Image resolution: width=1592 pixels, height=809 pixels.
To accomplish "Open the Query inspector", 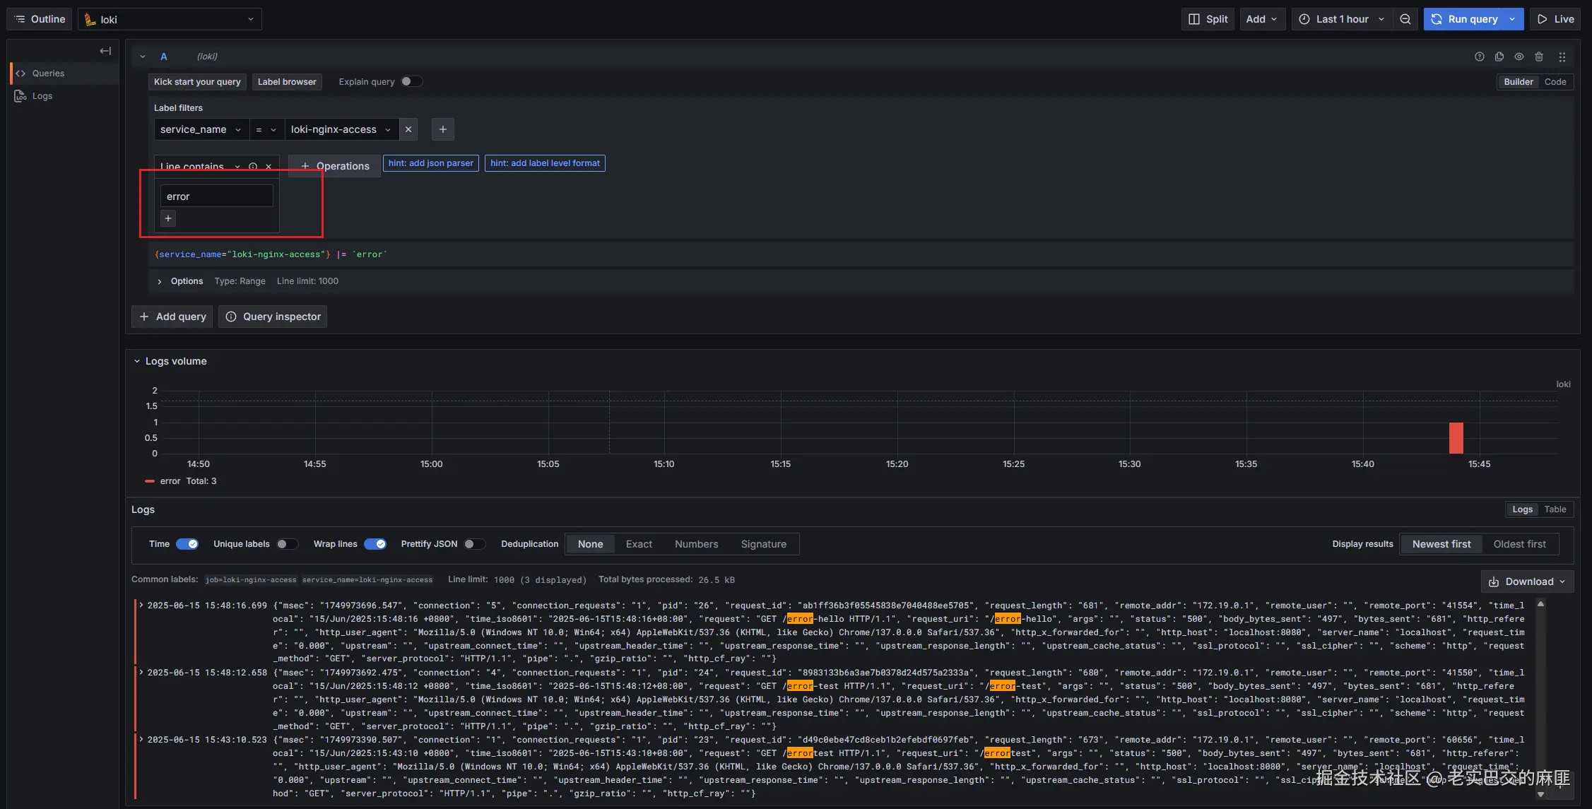I will click(273, 316).
